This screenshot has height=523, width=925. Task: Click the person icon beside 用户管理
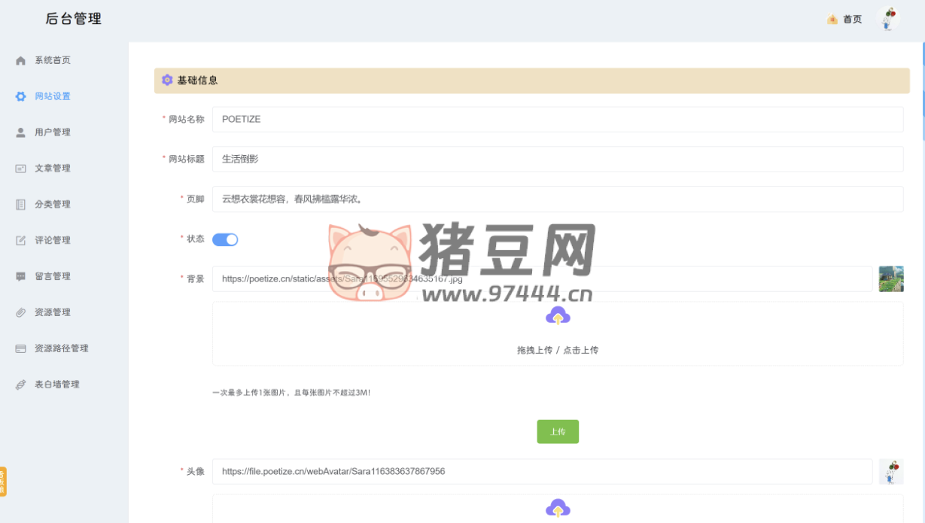click(x=21, y=132)
